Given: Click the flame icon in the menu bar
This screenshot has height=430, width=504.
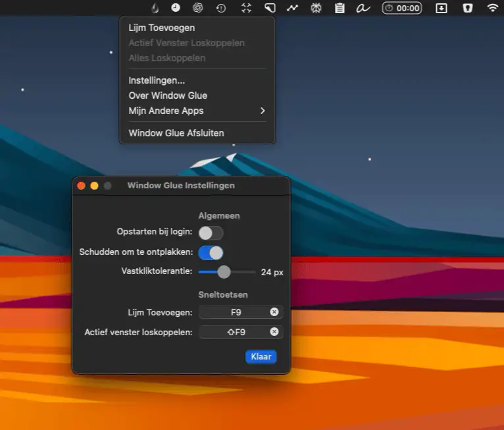Looking at the screenshot, I should pyautogui.click(x=155, y=8).
